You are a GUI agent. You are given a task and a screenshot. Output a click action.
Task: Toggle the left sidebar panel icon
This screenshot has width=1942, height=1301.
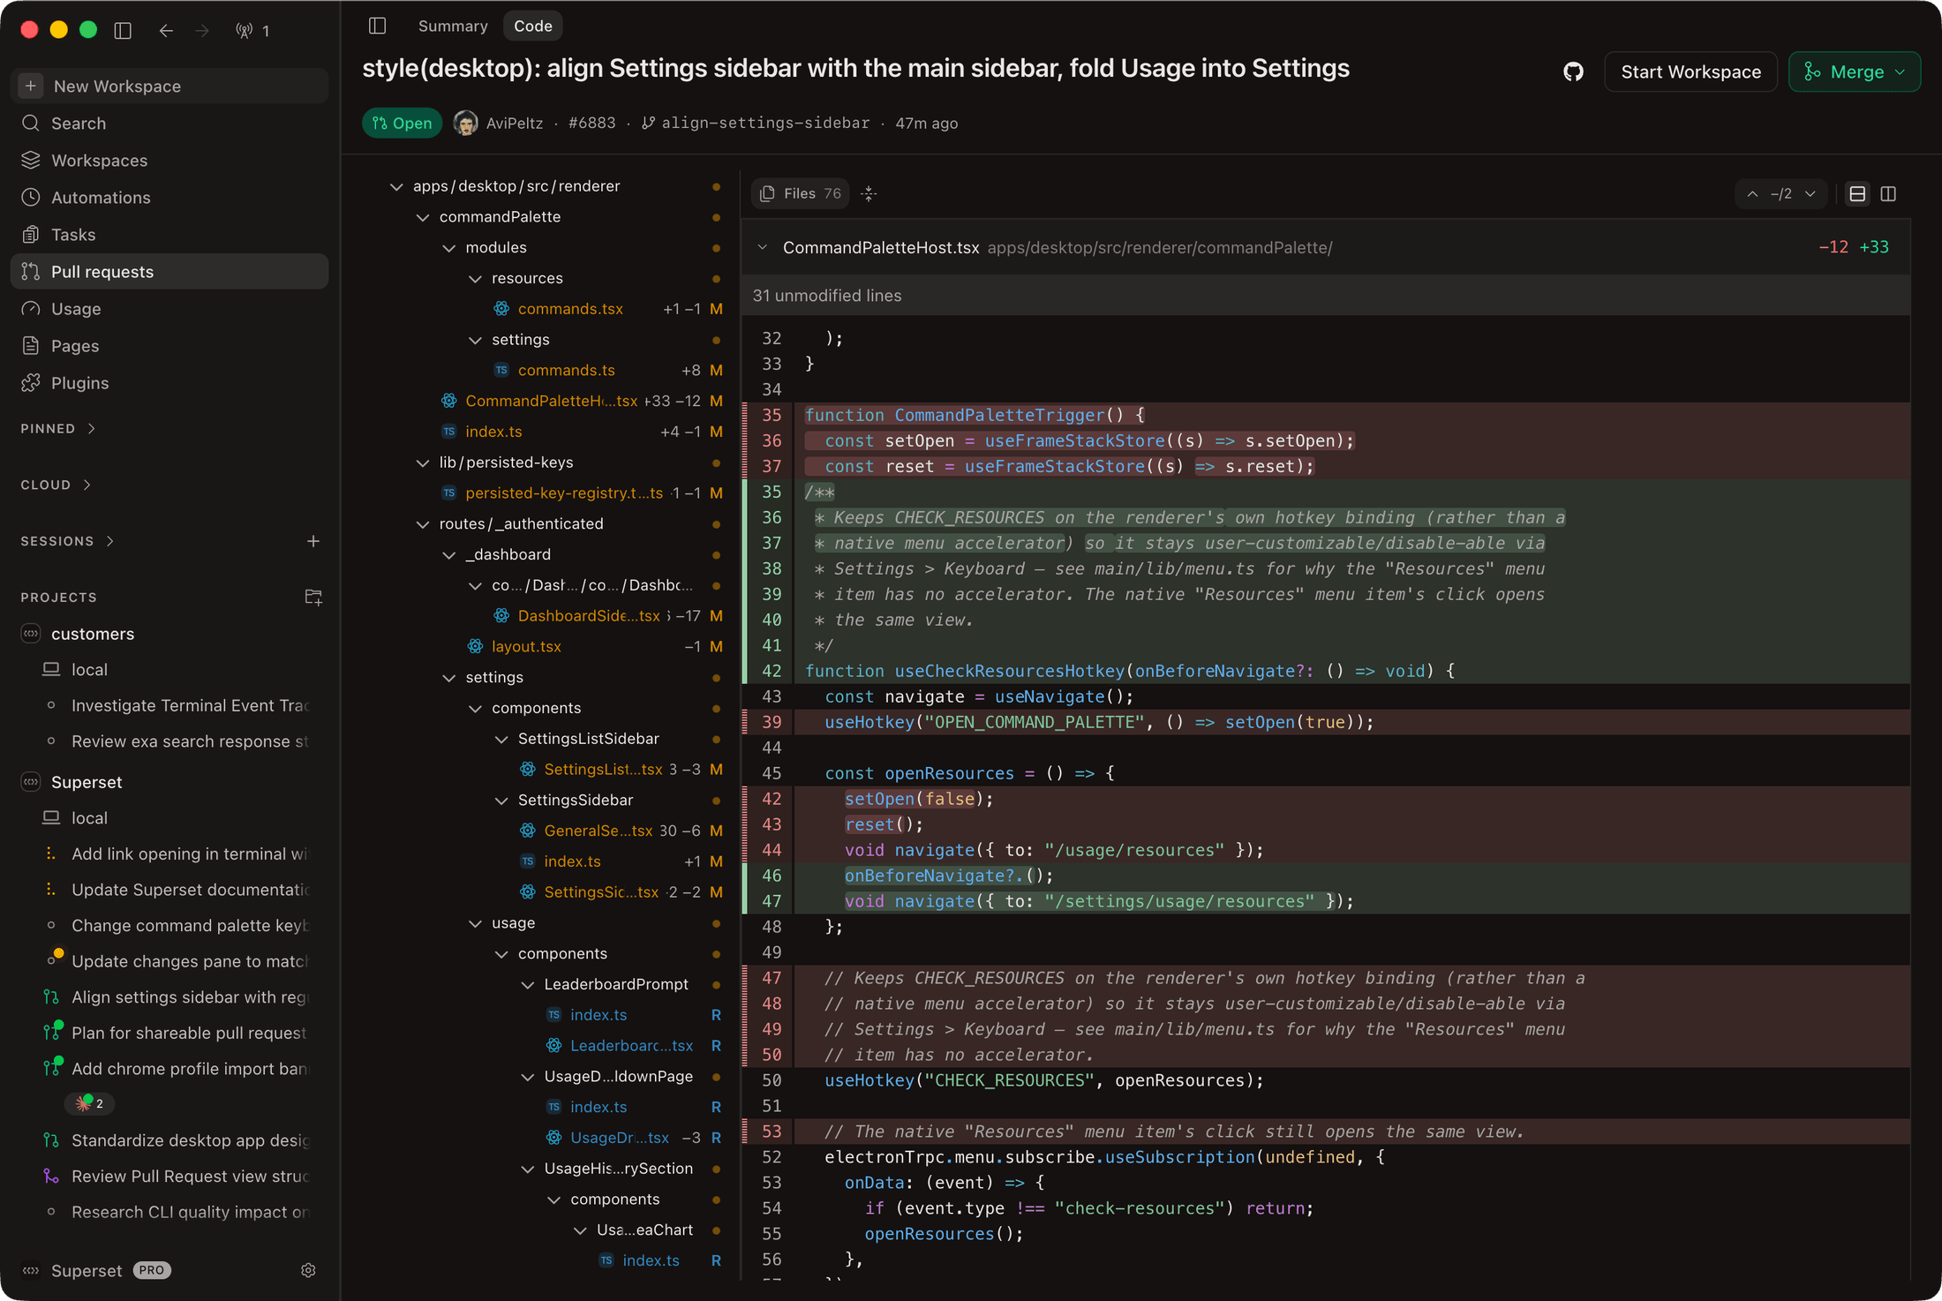[123, 30]
